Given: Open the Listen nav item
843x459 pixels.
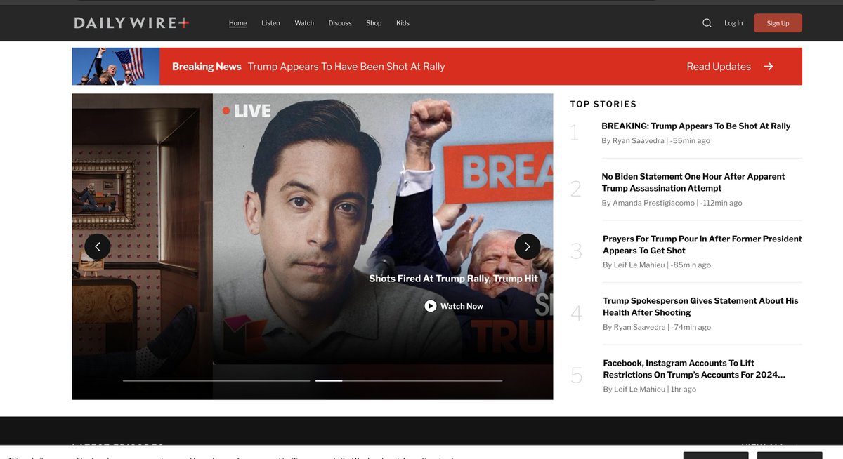Looking at the screenshot, I should click(270, 23).
